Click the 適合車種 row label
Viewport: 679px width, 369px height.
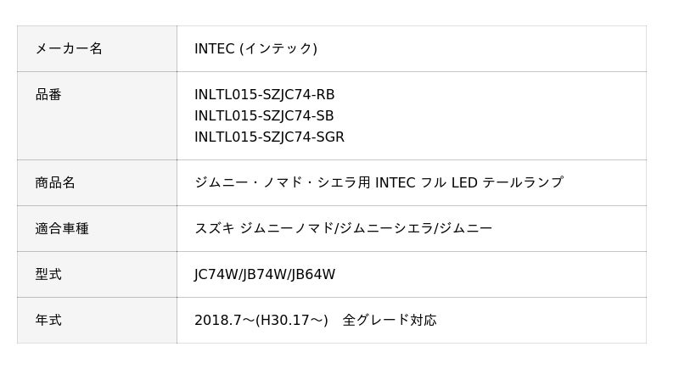pos(62,228)
